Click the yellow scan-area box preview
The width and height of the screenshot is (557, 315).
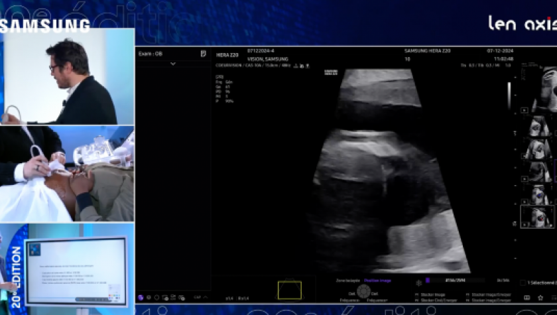point(290,290)
